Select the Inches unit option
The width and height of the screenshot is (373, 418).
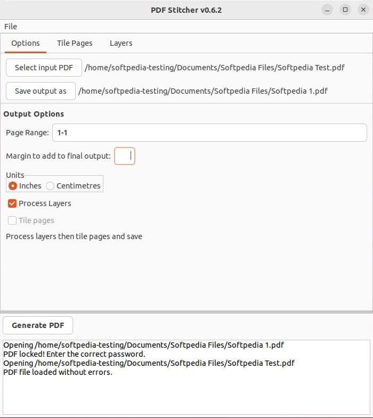tap(13, 186)
